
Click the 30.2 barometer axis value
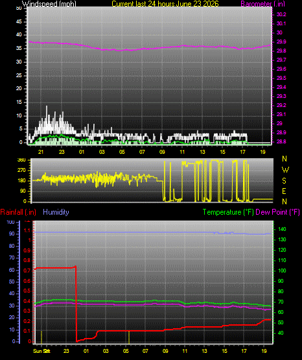[281, 14]
